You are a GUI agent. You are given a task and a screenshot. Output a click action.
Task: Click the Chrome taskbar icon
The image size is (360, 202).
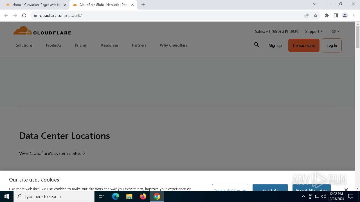click(157, 196)
